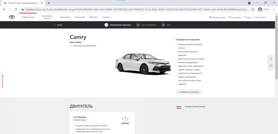Click Люкс Safety trim text
The image size is (278, 134).
click(76, 42)
